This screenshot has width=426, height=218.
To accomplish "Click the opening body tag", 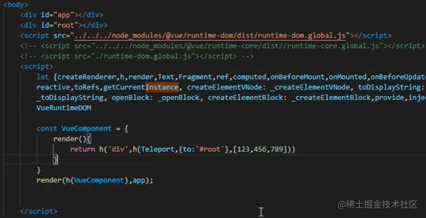I will point(16,5).
